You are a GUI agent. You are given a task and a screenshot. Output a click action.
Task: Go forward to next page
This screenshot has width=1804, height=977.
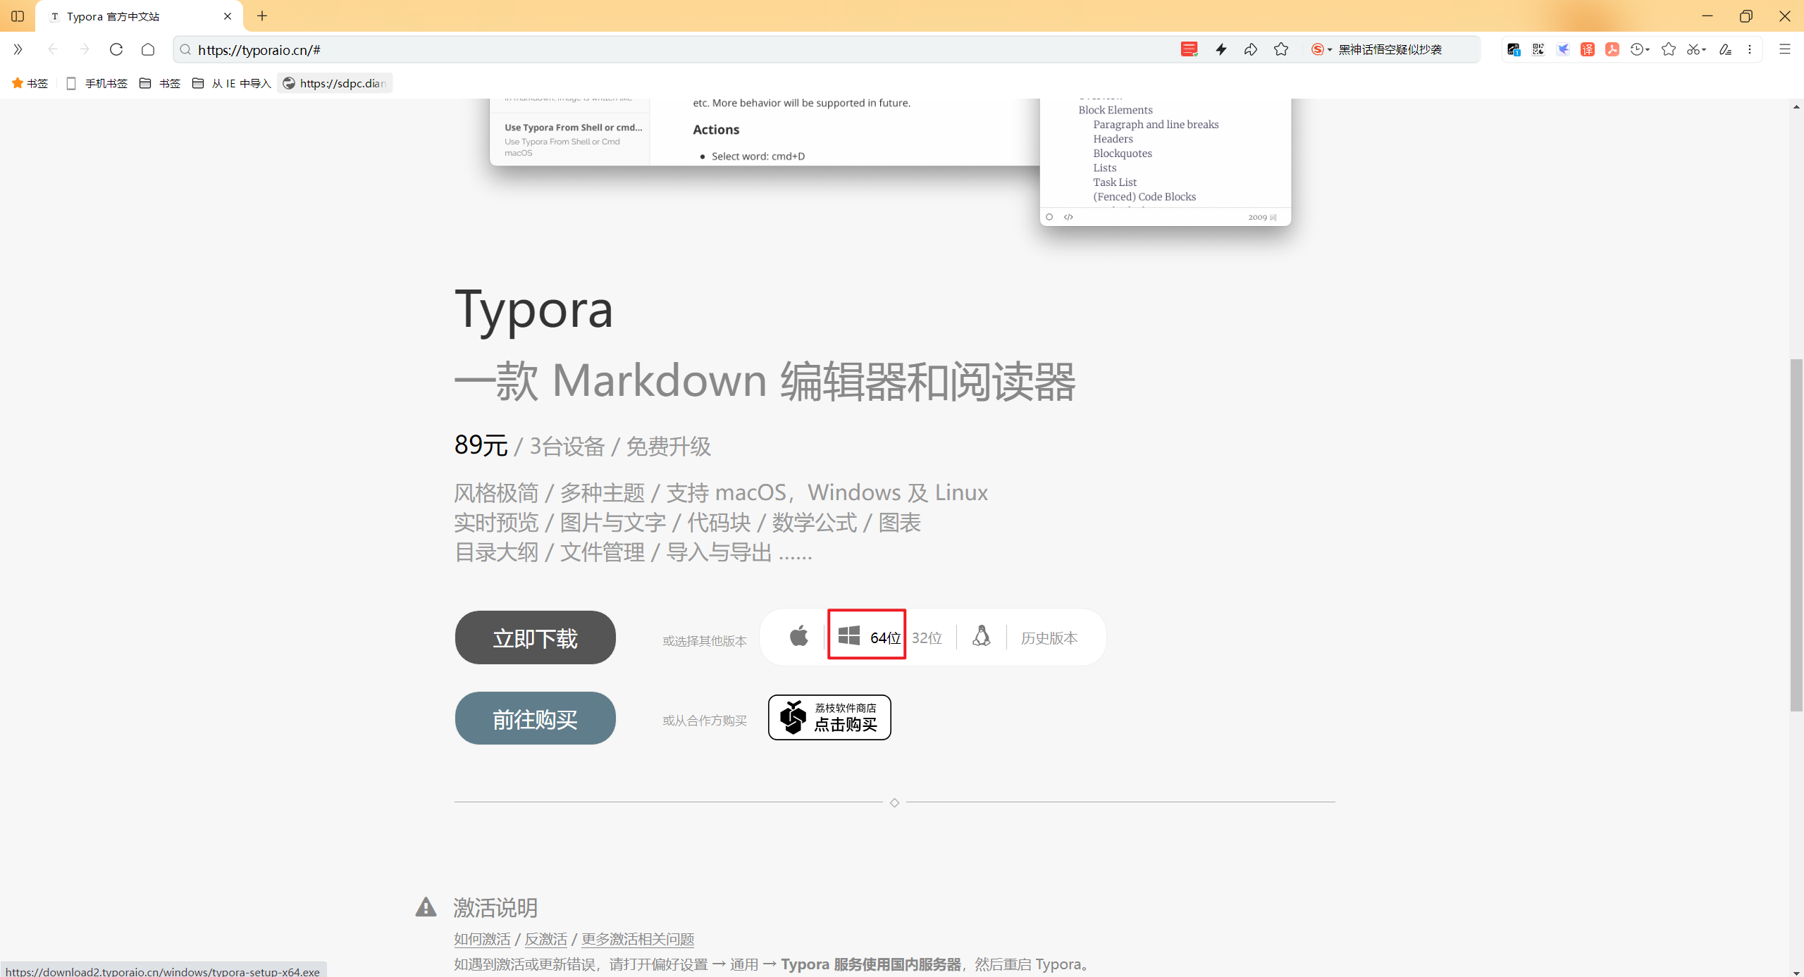click(85, 49)
